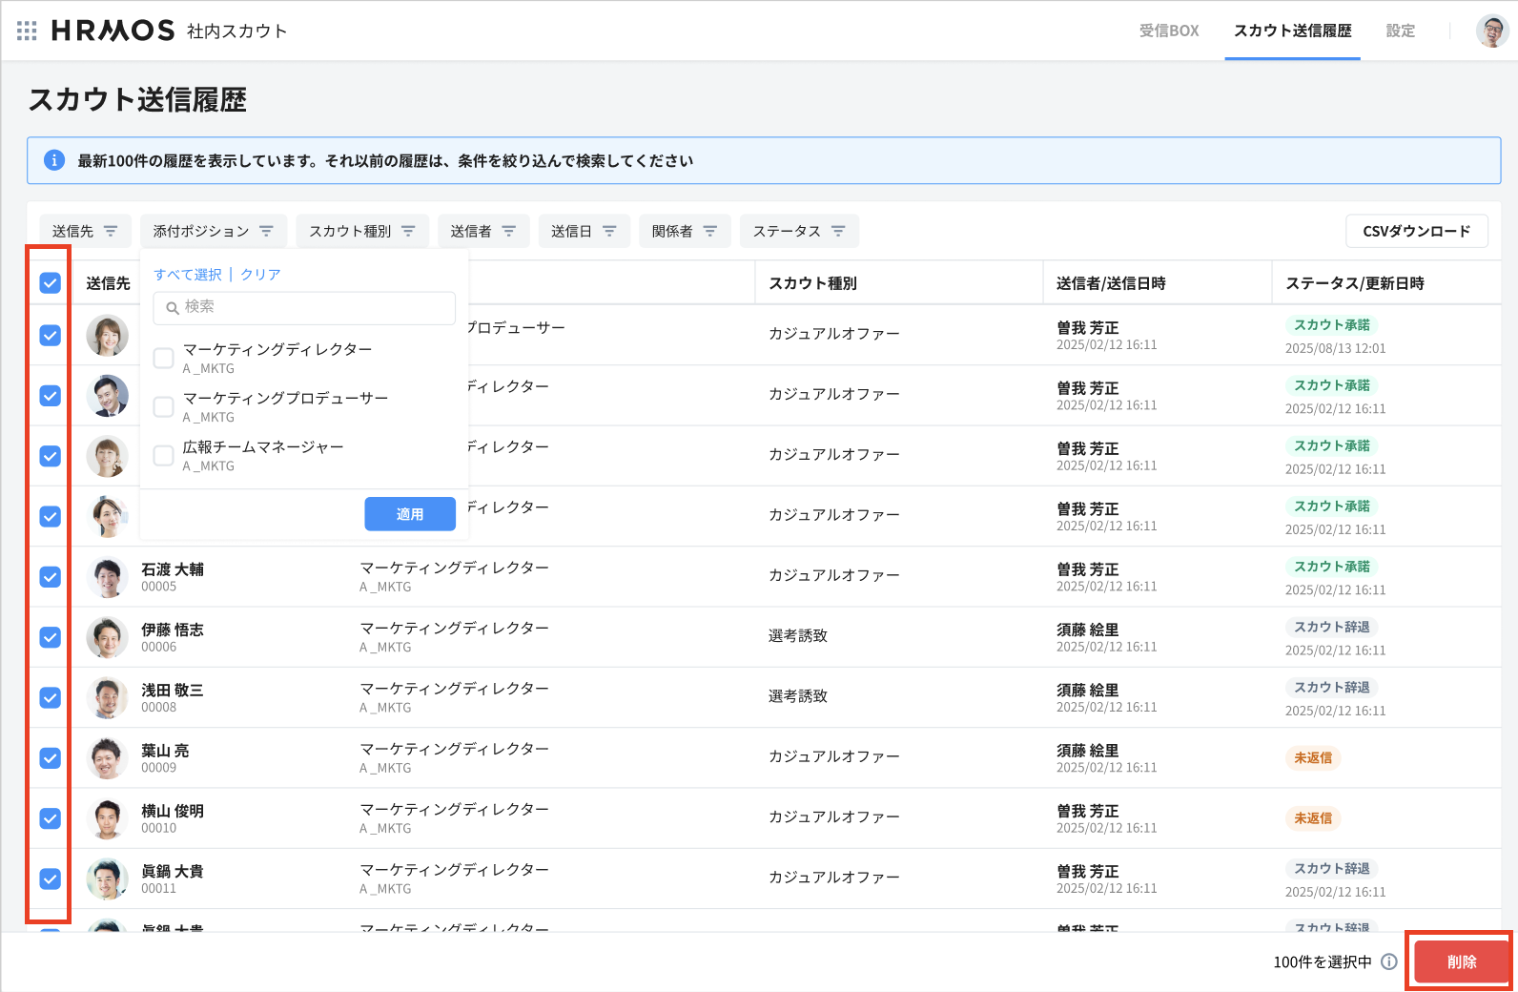The height and width of the screenshot is (992, 1518).
Task: Uncheck the row checkbox for 浅田 敬三
Action: 51,697
